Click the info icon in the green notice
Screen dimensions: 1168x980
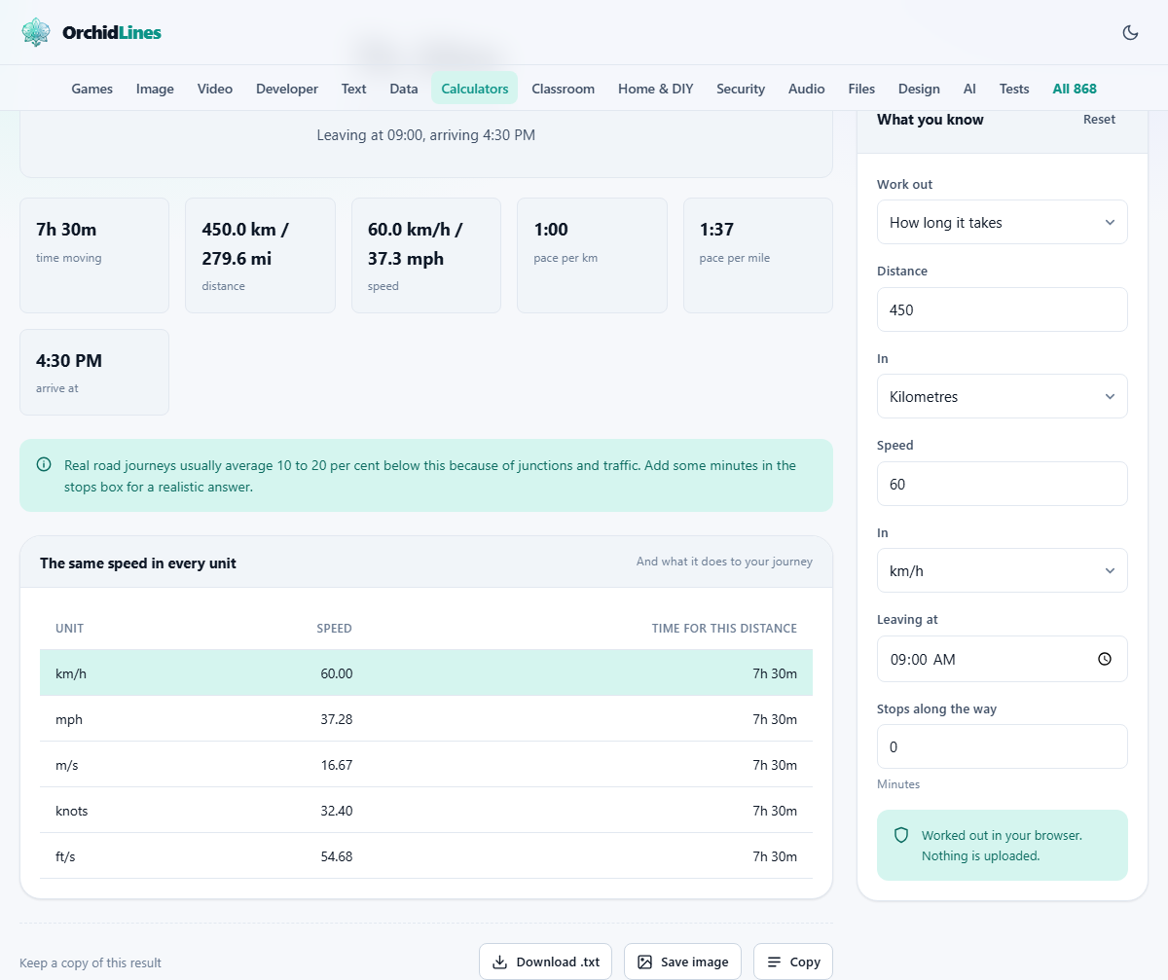pyautogui.click(x=44, y=465)
